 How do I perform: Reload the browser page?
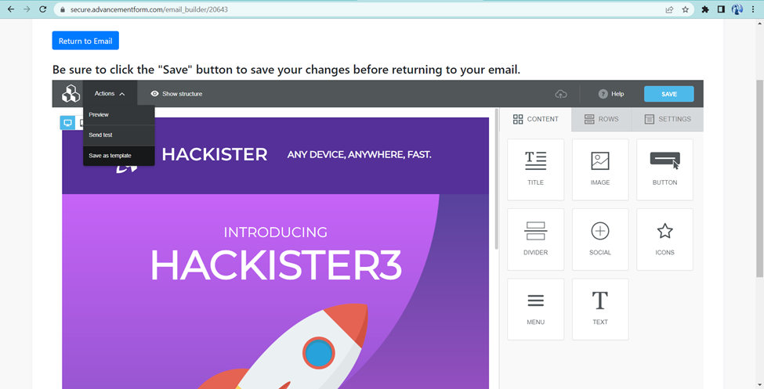coord(43,9)
